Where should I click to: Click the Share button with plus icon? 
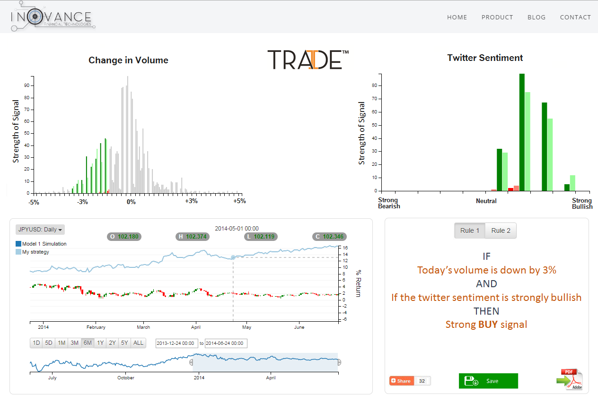click(401, 381)
